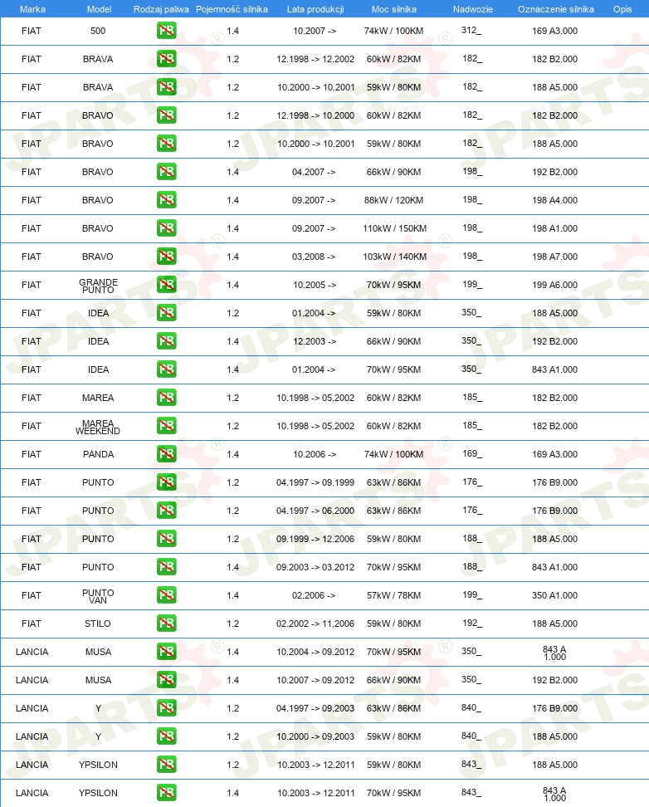Click the Marka column header
The image size is (649, 807).
coord(32,9)
